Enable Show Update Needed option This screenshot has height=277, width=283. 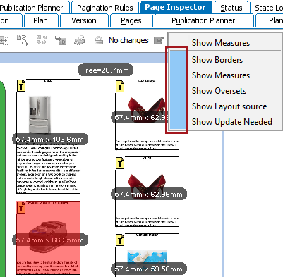pos(232,122)
